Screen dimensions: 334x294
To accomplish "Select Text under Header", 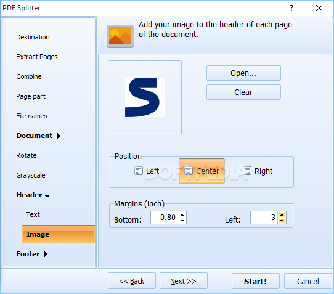I will pos(33,214).
